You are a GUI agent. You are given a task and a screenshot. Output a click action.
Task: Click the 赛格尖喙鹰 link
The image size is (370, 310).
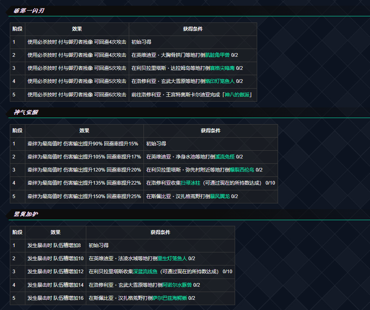pos(222,68)
